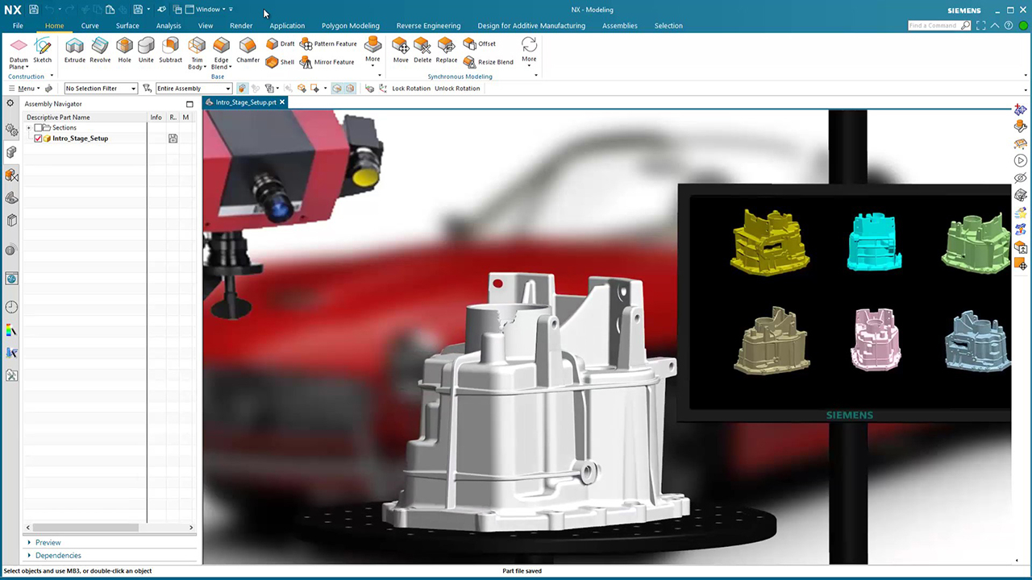Click the Lock Rotation button
1032x580 pixels.
(x=411, y=89)
